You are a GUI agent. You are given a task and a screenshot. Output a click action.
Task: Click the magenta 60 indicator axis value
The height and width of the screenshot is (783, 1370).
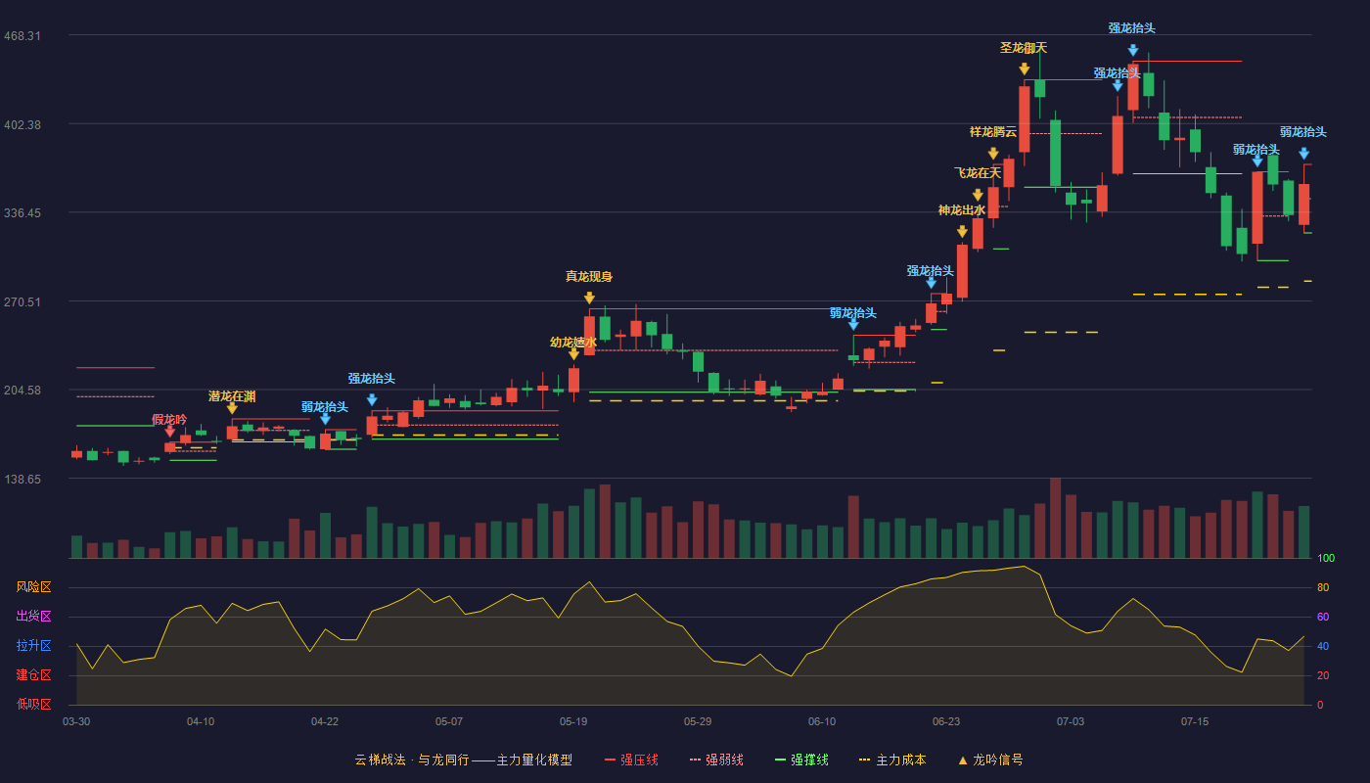pyautogui.click(x=1323, y=618)
